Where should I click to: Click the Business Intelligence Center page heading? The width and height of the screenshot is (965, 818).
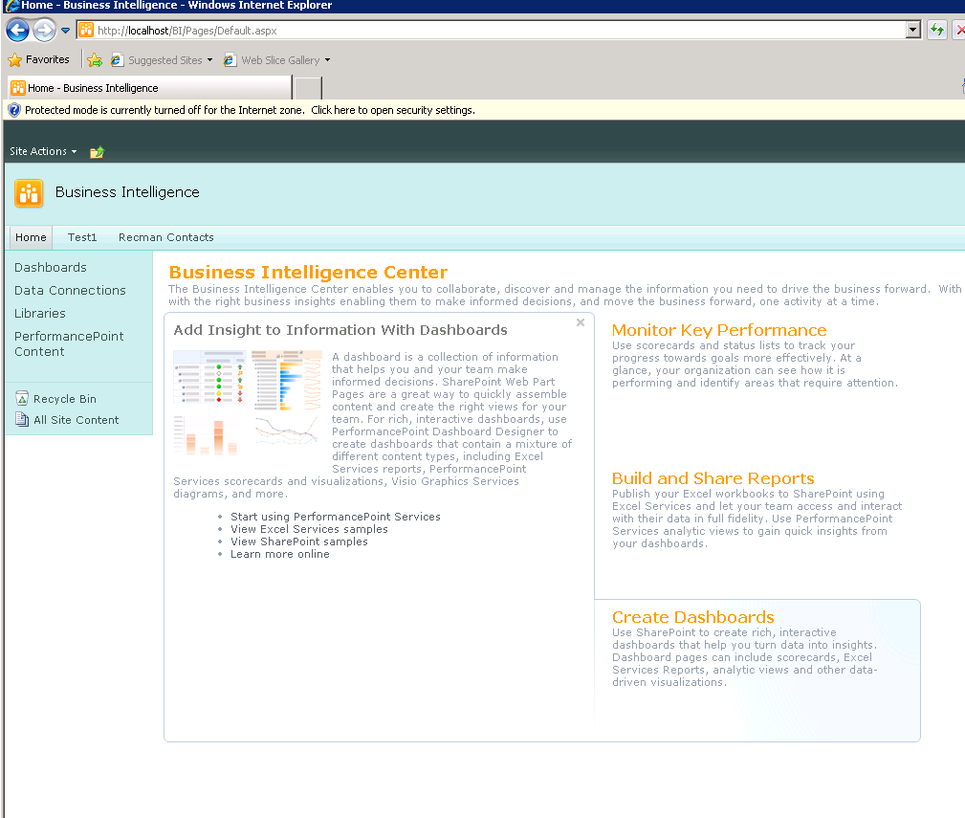[308, 272]
